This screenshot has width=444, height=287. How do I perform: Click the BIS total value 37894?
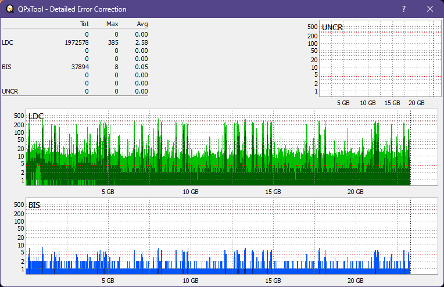[80, 67]
